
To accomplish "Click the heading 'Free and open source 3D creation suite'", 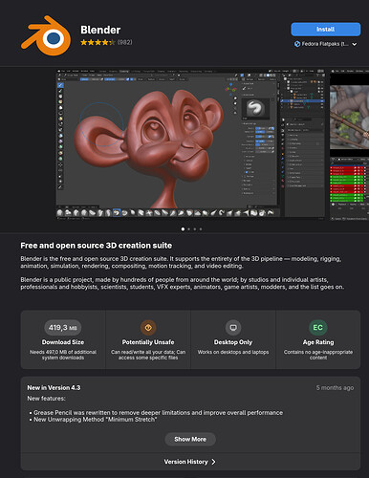I will tap(97, 246).
